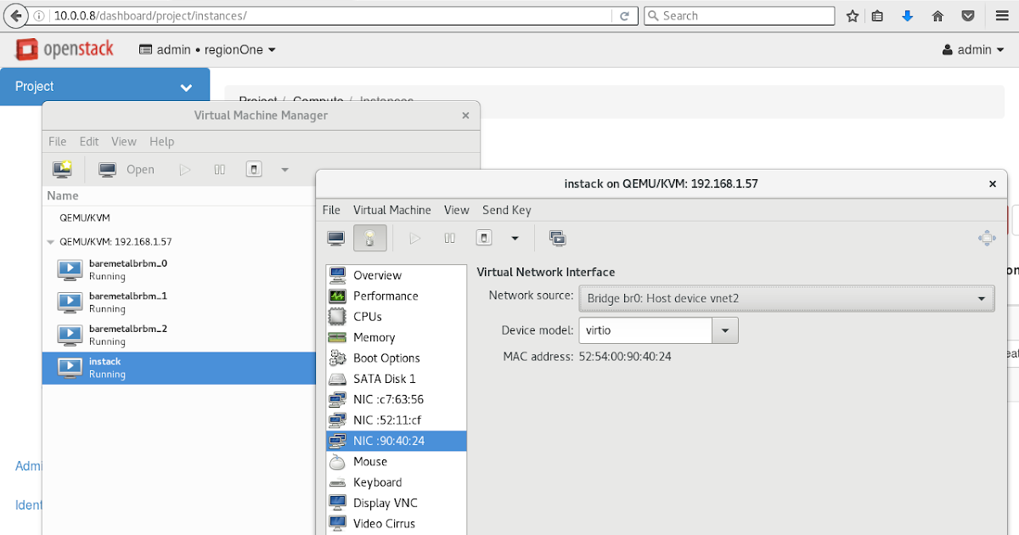Reload the page in the address bar

point(624,16)
